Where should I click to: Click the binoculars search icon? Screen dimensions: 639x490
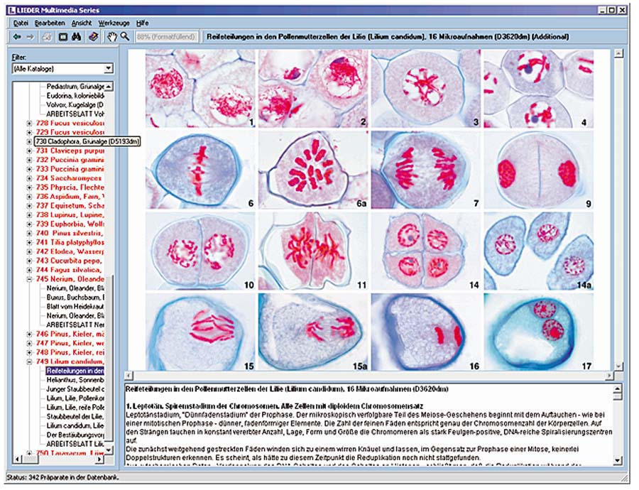77,36
